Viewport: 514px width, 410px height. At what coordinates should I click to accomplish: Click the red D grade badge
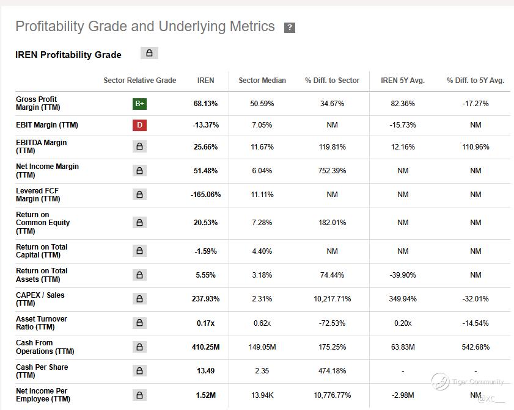point(139,125)
